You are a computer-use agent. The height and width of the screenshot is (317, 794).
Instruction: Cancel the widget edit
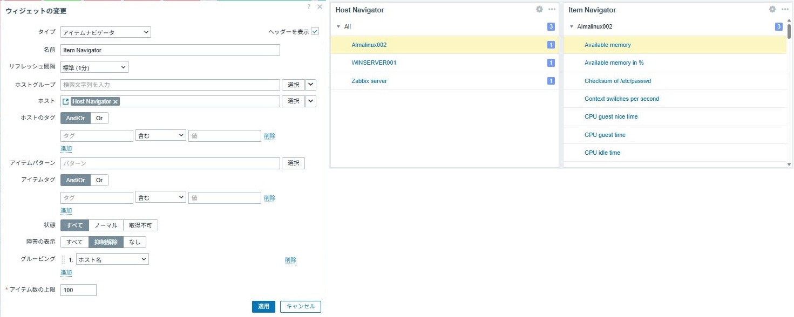[x=301, y=306]
